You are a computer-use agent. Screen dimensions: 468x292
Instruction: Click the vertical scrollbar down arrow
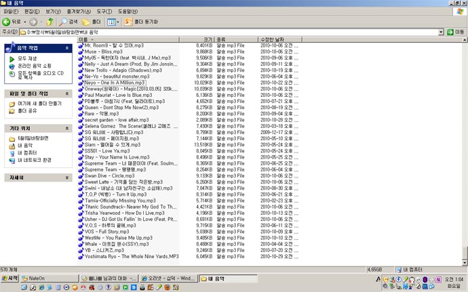pyautogui.click(x=465, y=262)
